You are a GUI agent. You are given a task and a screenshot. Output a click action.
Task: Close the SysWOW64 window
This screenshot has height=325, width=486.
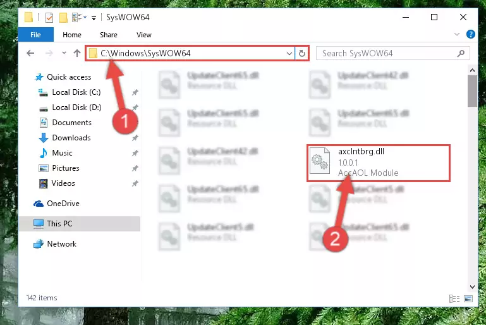click(x=463, y=17)
